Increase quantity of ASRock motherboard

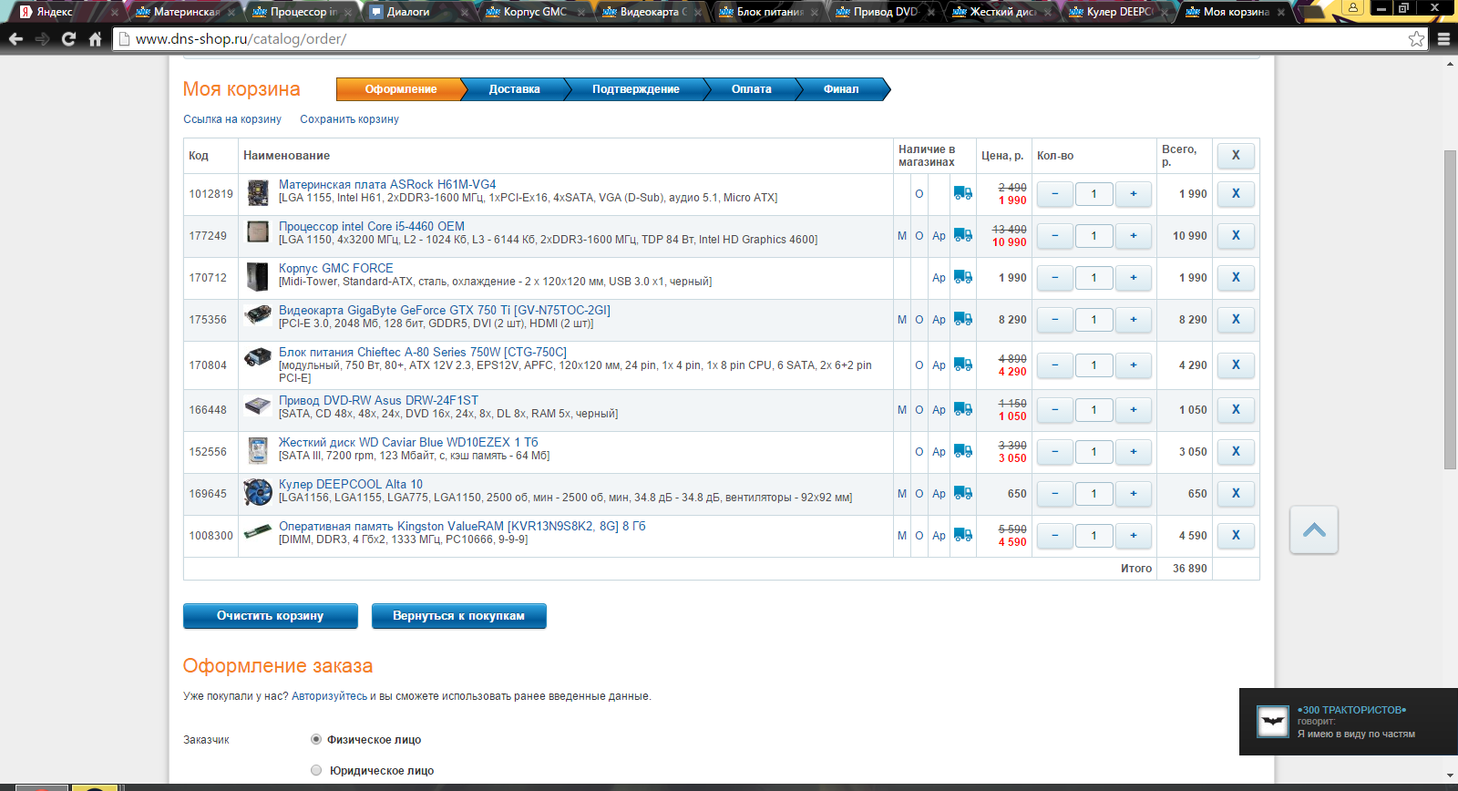point(1134,193)
